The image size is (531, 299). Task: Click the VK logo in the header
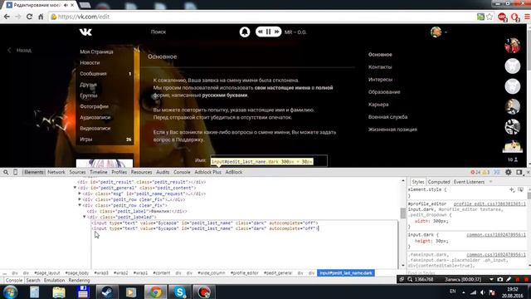85,32
